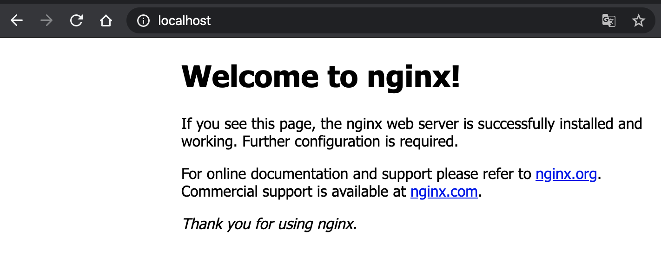The height and width of the screenshot is (269, 661).
Task: Reload the localhost page
Action: tap(76, 20)
